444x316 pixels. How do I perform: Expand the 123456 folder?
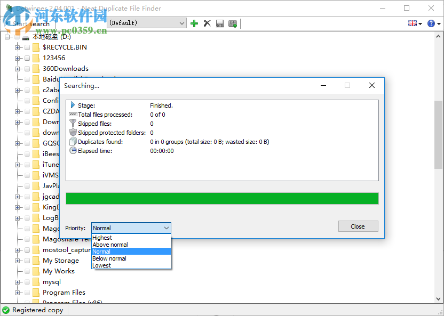pos(17,58)
